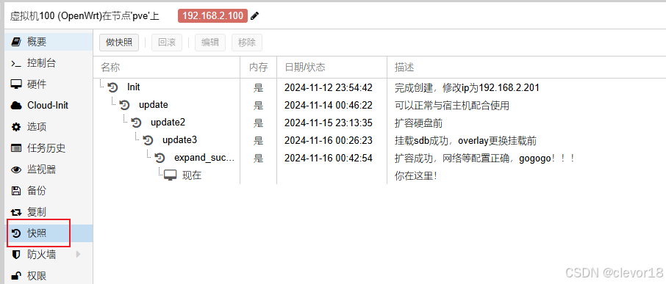Click the 回滚 rollback button
Screen dimensions: 666x284
point(167,43)
